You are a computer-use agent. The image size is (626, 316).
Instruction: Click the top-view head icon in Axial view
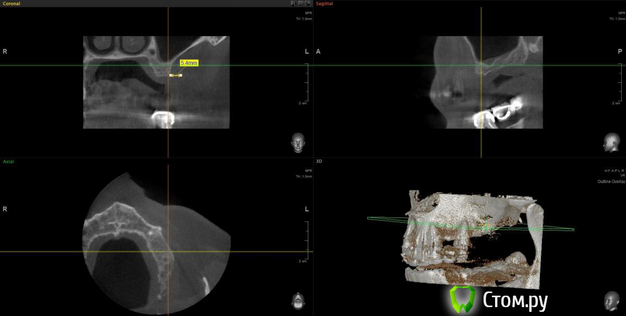click(298, 301)
